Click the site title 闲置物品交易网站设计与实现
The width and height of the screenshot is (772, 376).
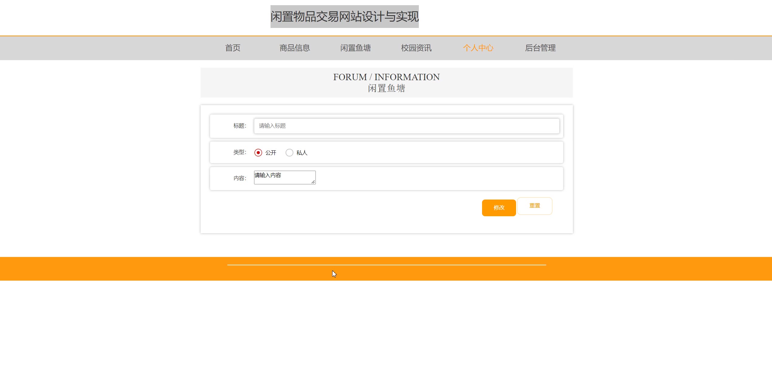coord(344,17)
